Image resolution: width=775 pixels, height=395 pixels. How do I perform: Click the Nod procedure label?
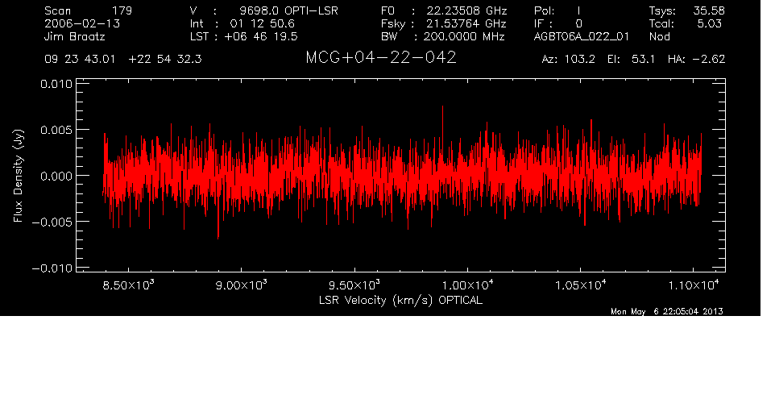click(x=659, y=36)
